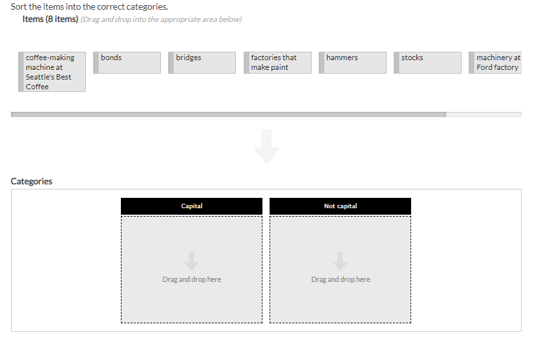Viewport: 554px width, 344px height.
Task: Select the machinery at Ford factory item
Action: point(495,63)
